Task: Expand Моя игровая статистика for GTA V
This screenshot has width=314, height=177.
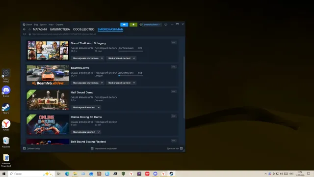Action: click(87, 58)
